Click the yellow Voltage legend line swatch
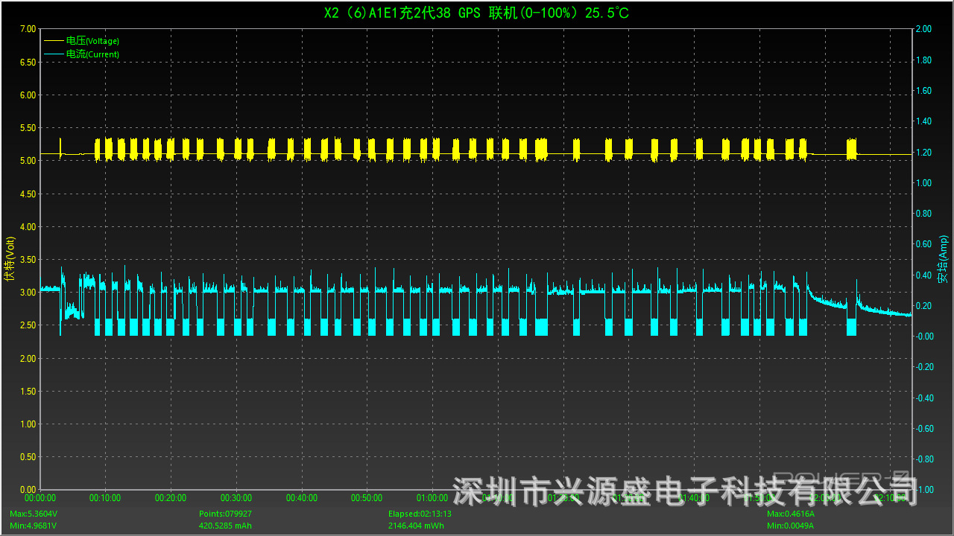Screen dimensions: 954x536 pyautogui.click(x=54, y=41)
